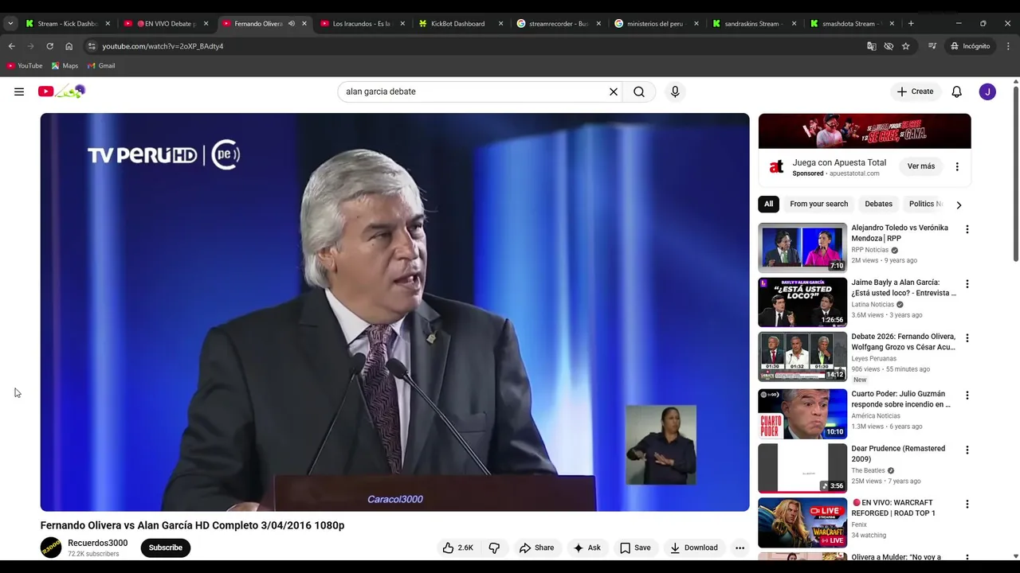The height and width of the screenshot is (573, 1020).
Task: Mute the tab via speaker icon
Action: point(292,24)
